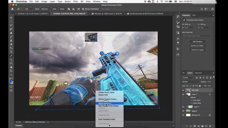Add a layer mask icon

[195, 126]
